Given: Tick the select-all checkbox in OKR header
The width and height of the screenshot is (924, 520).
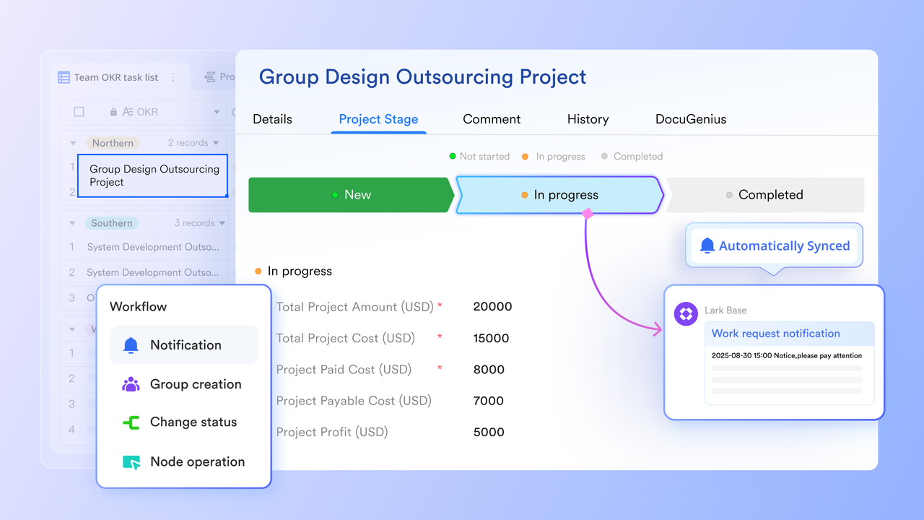Looking at the screenshot, I should click(x=79, y=112).
